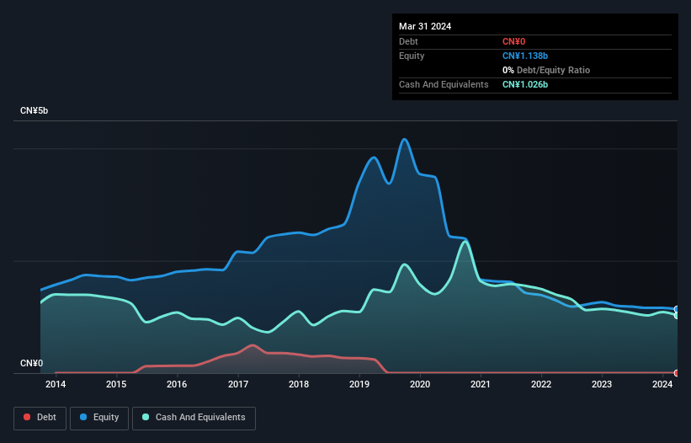Click the teal Cash endpoint marker at 2024
The height and width of the screenshot is (443, 691).
[x=677, y=315]
